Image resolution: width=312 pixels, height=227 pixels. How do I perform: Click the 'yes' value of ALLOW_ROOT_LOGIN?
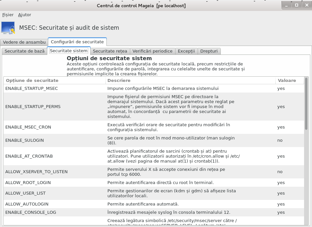(x=281, y=183)
